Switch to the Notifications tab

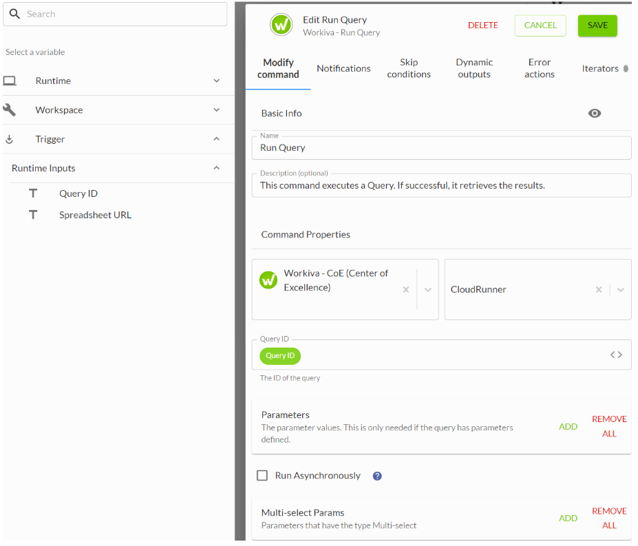[x=343, y=68]
